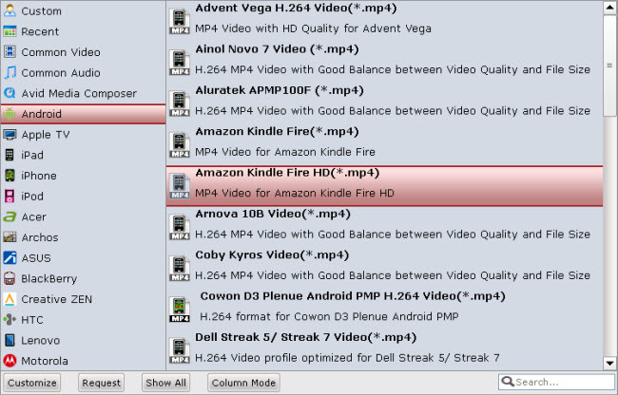
Task: Click the Cowon D3 Plenue MP4 icon
Action: point(180,310)
